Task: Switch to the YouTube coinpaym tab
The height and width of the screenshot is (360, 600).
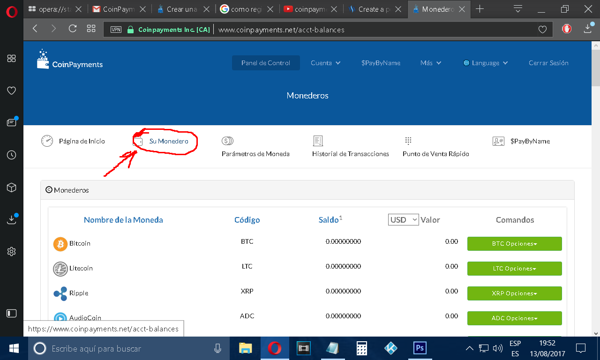Action: 311,9
